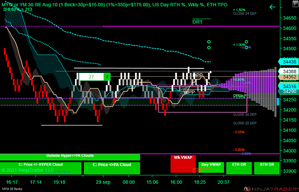Click the +1,50% level label
Screen dimensions: 299x192
[239, 10]
